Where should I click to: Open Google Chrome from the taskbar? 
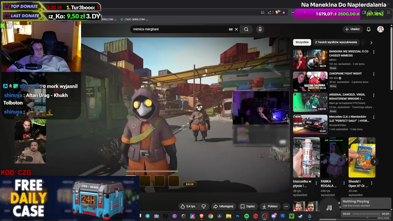(211, 216)
